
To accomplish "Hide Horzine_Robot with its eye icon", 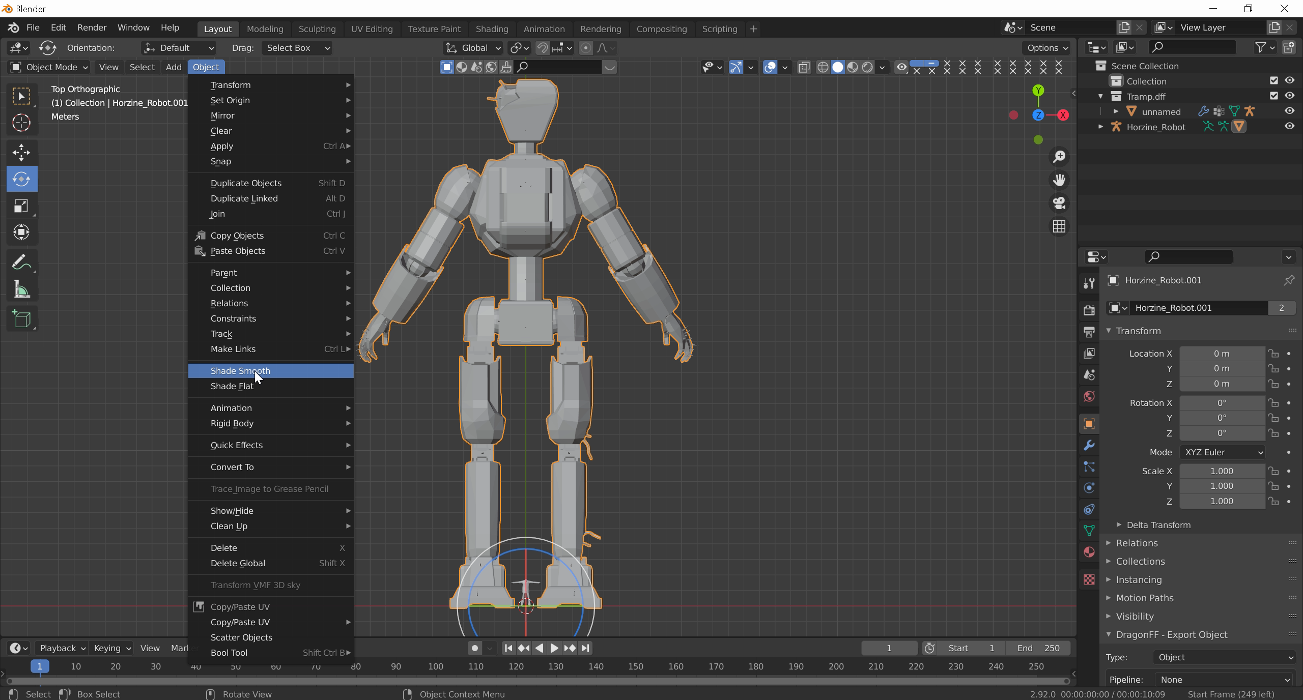I will [x=1289, y=127].
